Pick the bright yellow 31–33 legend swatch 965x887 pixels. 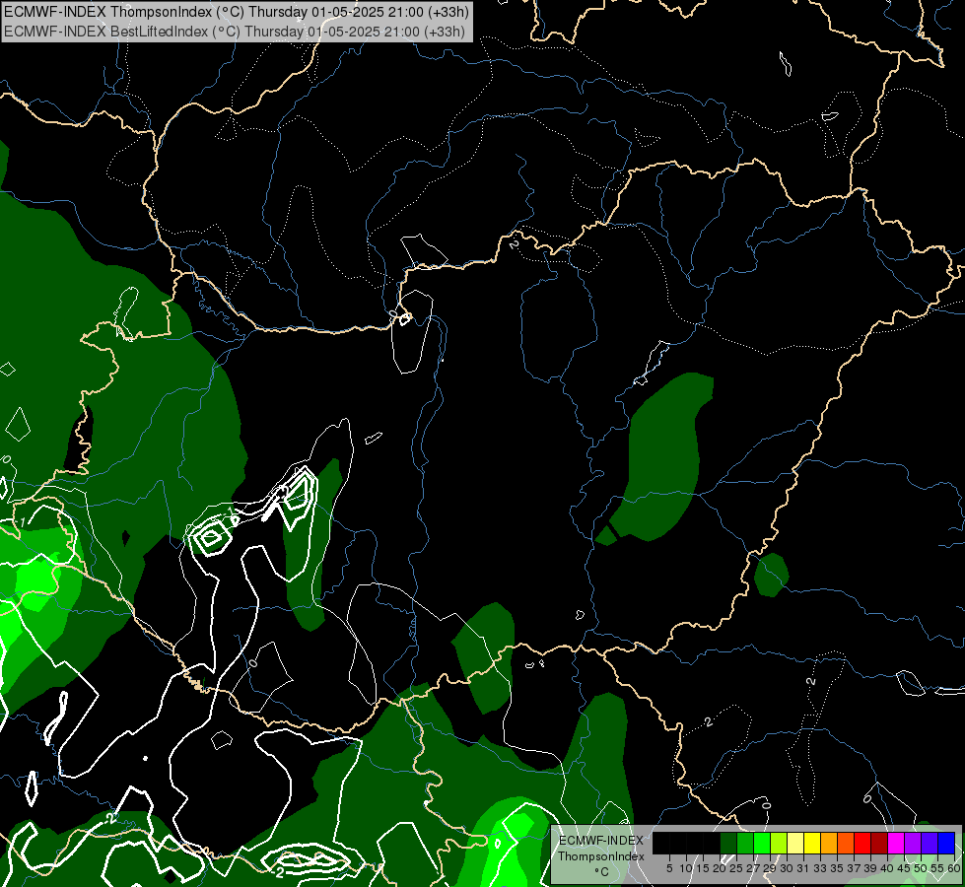click(x=812, y=844)
